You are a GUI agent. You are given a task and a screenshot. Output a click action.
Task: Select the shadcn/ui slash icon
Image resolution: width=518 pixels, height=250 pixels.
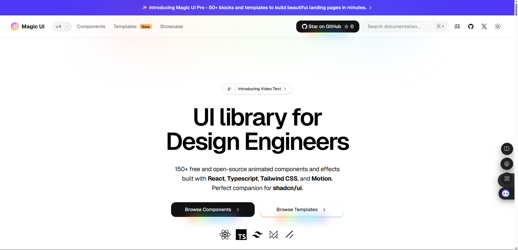click(289, 235)
